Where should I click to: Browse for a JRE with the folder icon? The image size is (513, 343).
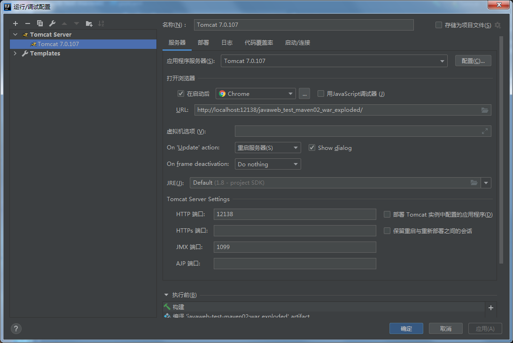coord(474,183)
